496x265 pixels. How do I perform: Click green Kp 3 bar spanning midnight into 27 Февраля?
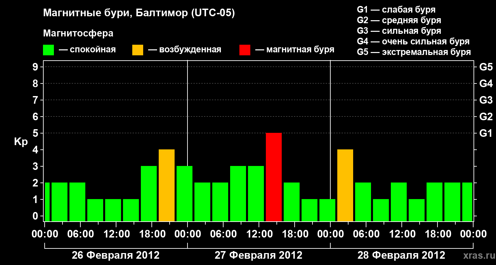pyautogui.click(x=185, y=193)
